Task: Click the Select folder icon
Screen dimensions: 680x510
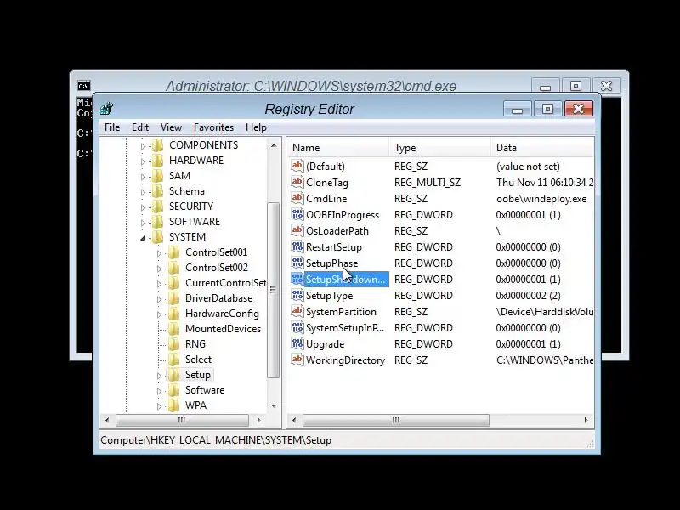Action: [174, 360]
